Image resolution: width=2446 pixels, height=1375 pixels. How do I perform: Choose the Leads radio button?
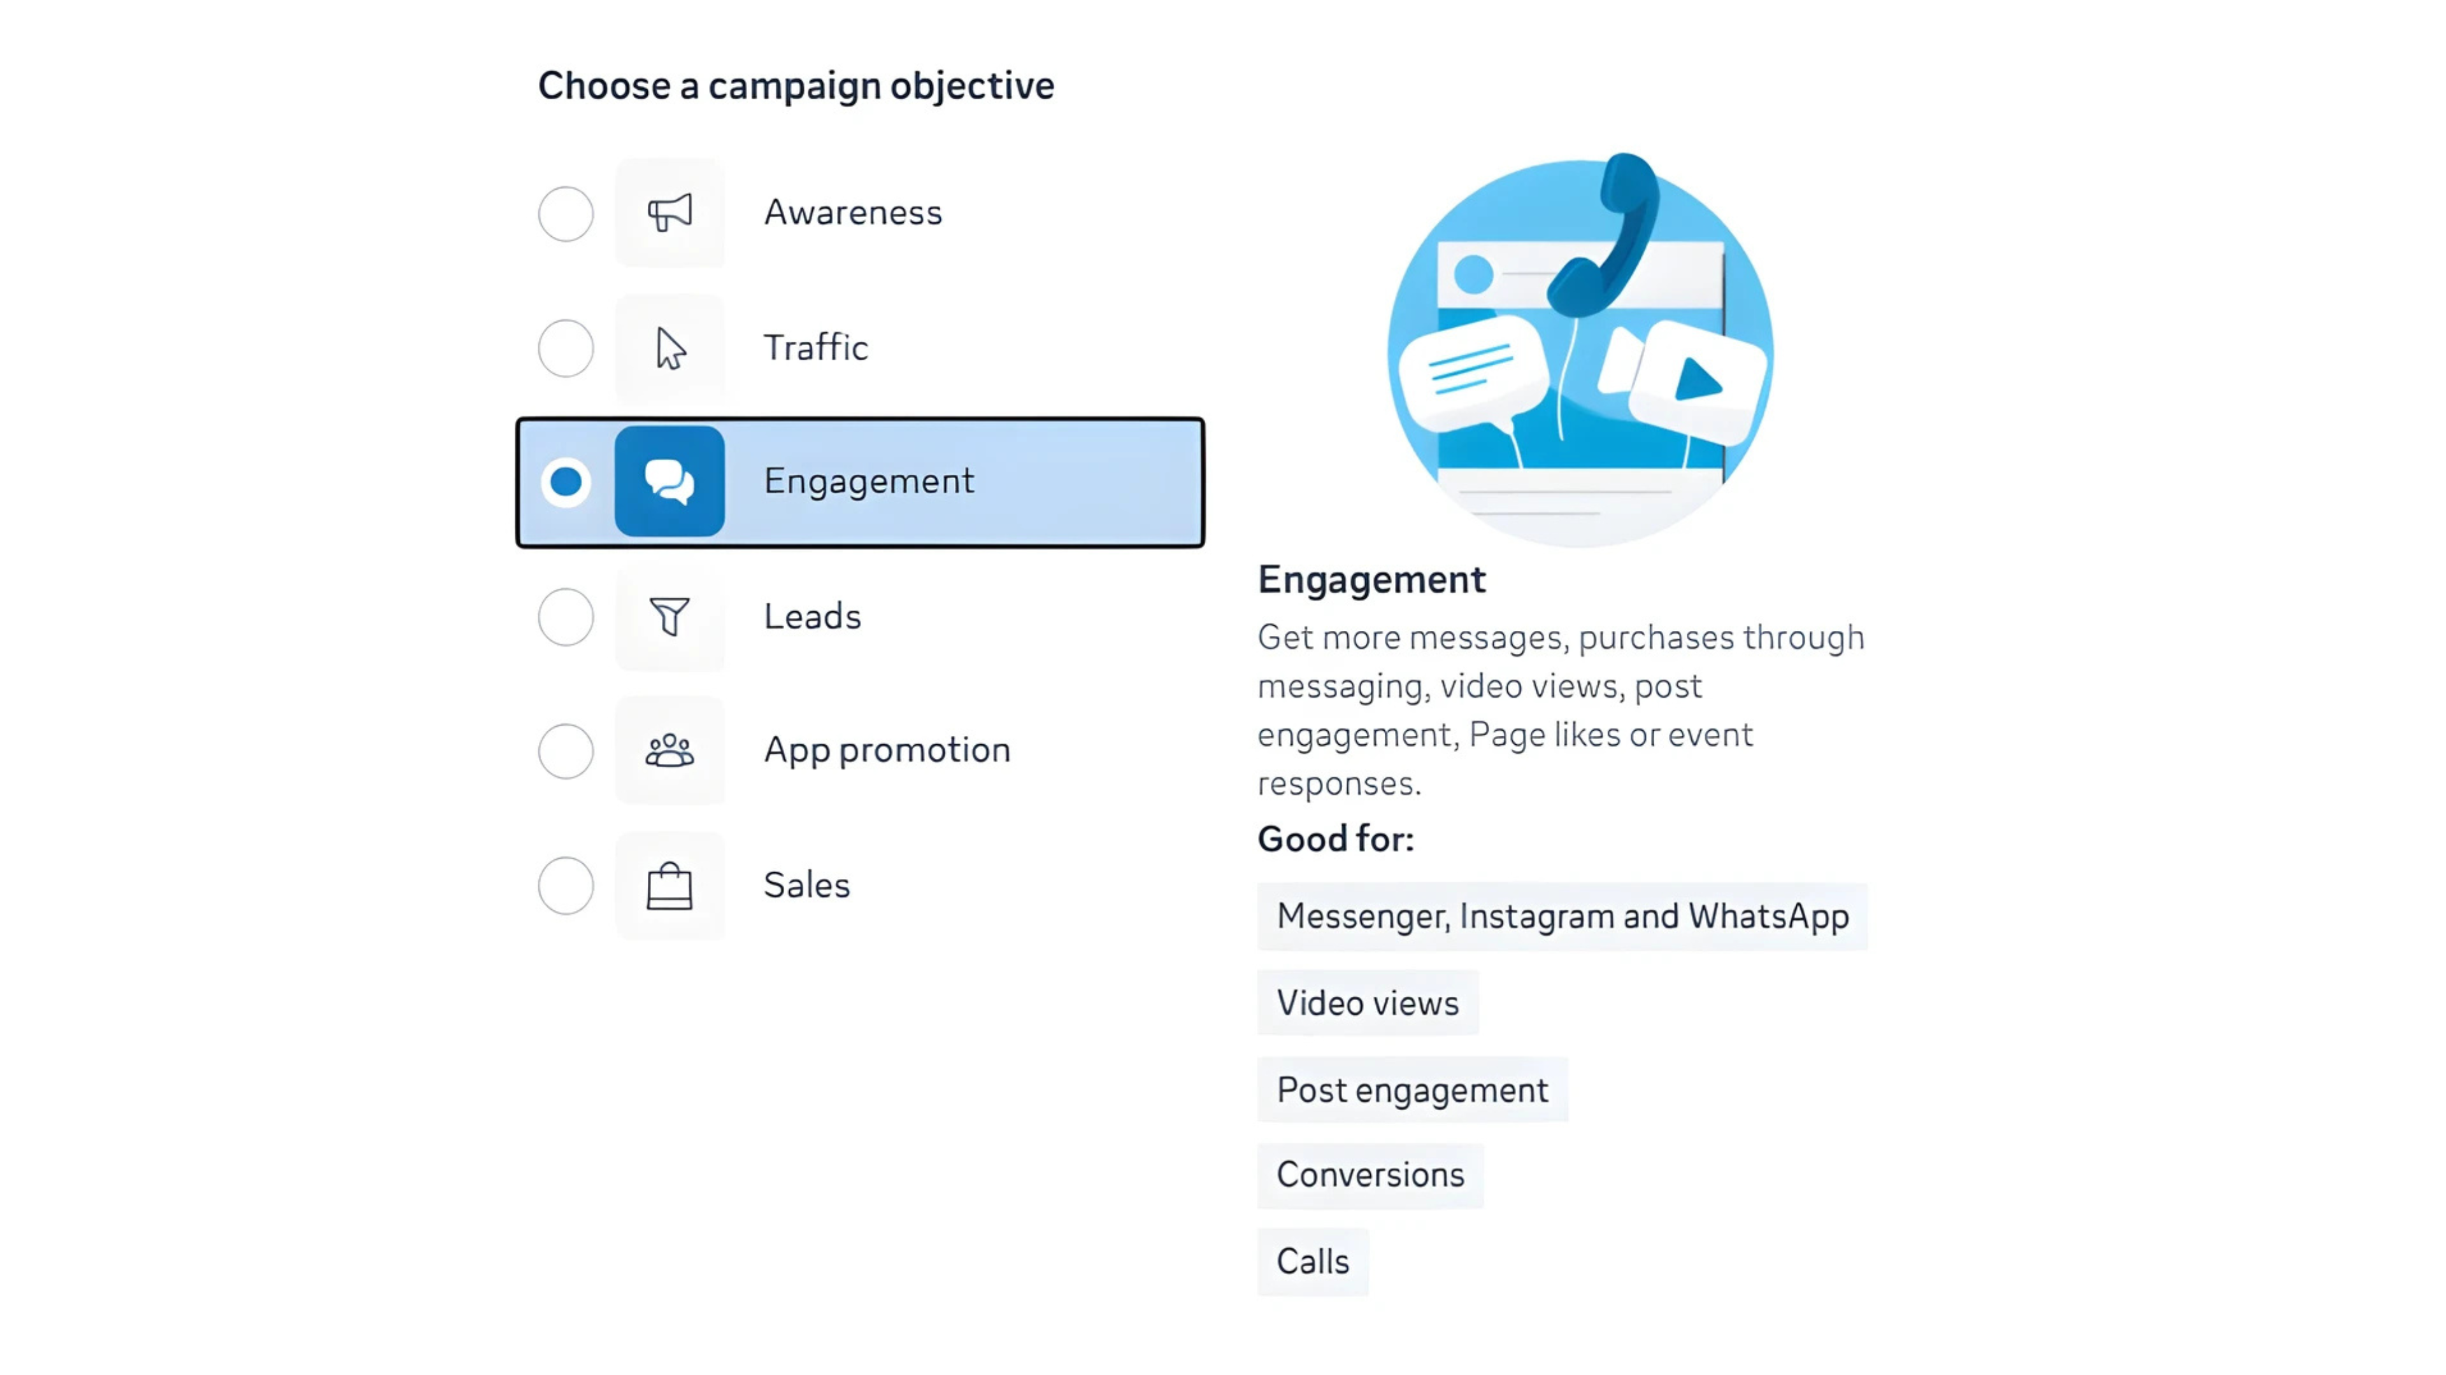pyautogui.click(x=566, y=617)
